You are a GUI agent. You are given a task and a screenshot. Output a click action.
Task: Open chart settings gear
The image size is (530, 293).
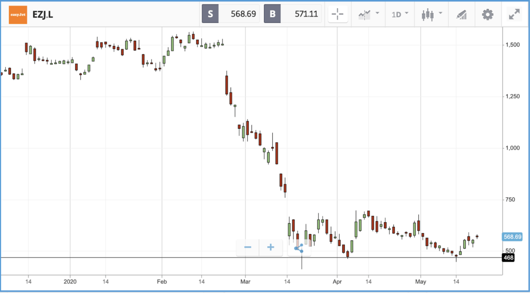[x=488, y=14]
